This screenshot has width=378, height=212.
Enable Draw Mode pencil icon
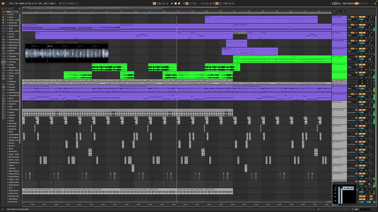tap(333, 4)
